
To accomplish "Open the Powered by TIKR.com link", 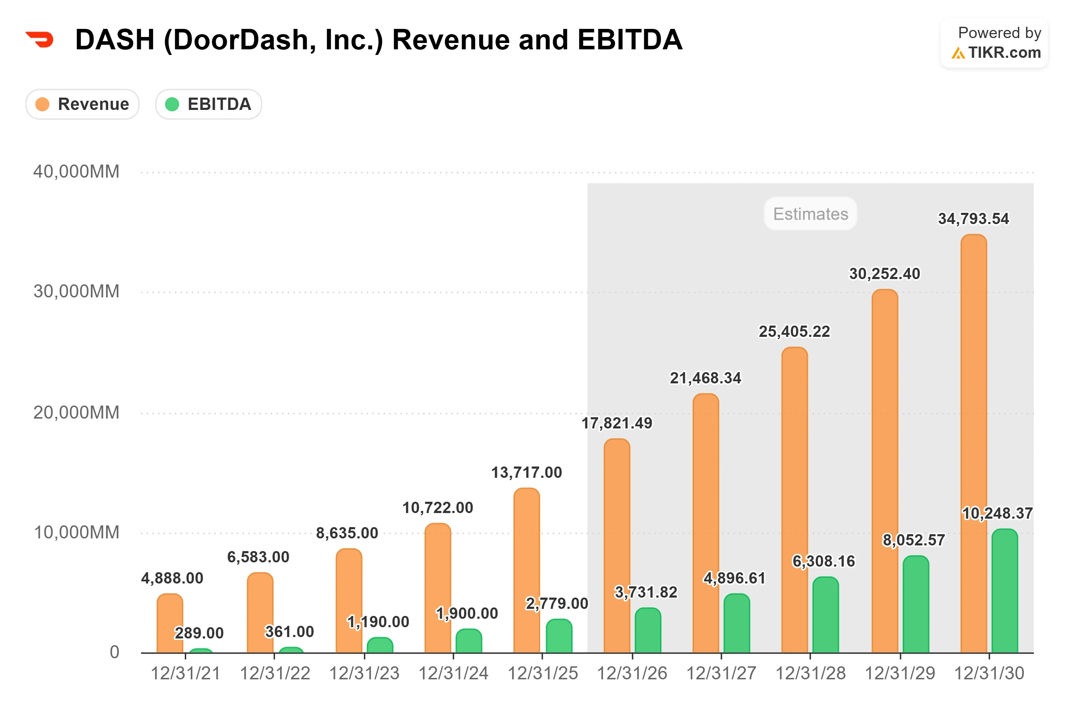I will (994, 43).
